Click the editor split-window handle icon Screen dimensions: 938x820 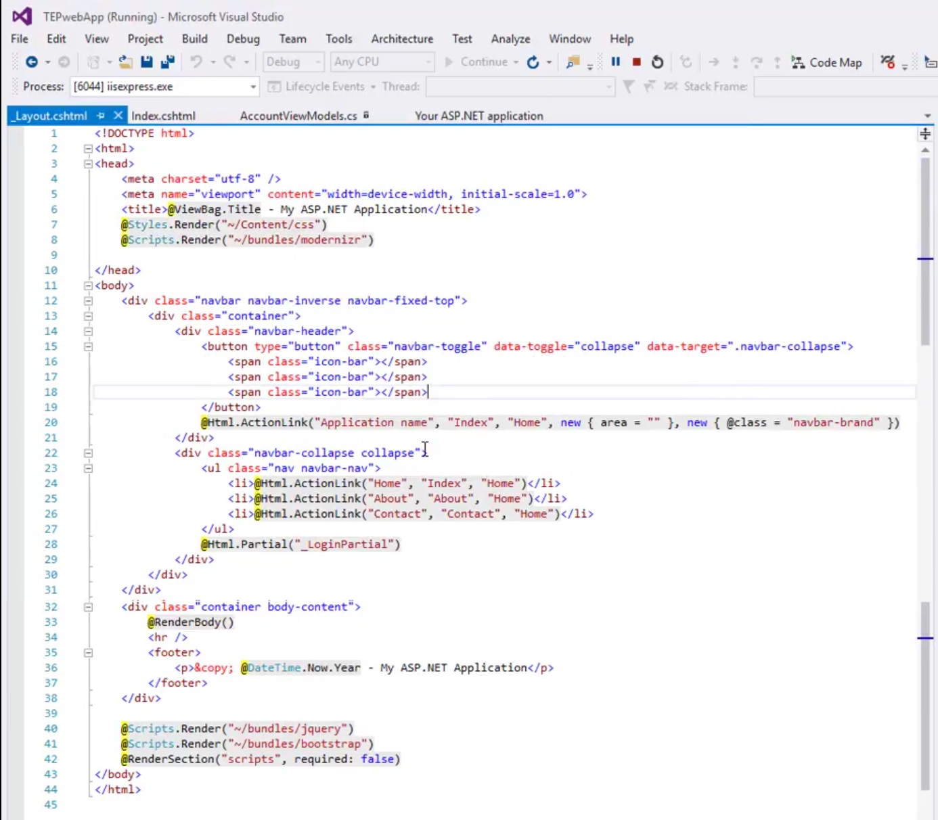coord(925,134)
